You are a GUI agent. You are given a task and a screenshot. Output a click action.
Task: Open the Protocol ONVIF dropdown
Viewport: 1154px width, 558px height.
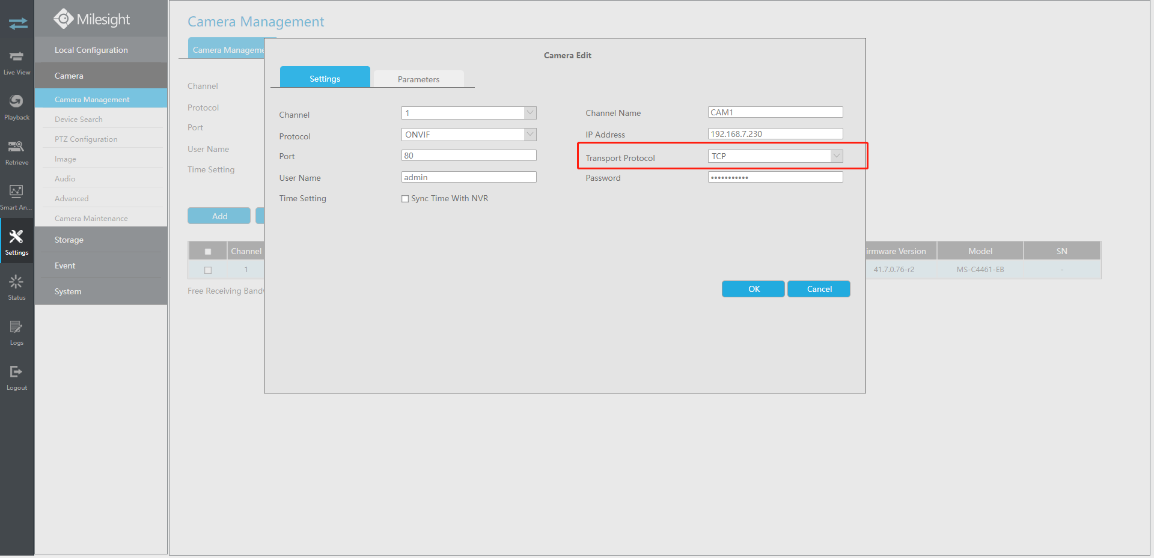pyautogui.click(x=469, y=135)
